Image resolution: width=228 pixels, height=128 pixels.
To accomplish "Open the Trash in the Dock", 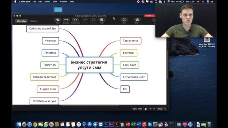I will point(209,124).
